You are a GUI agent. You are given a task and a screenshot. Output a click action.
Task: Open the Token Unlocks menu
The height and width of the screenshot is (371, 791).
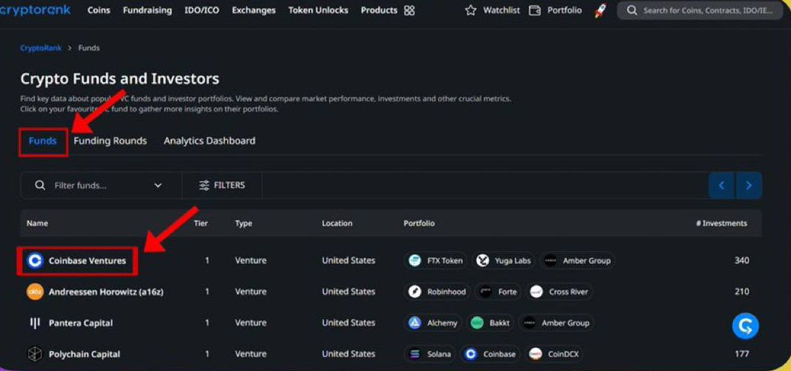(319, 11)
